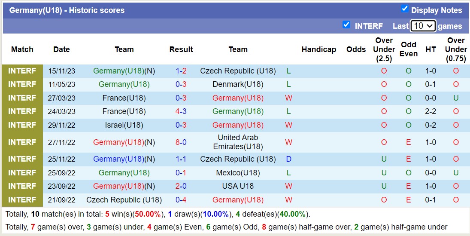
Task: Click France(U18) in the 27/03/23 row
Action: coord(124,98)
